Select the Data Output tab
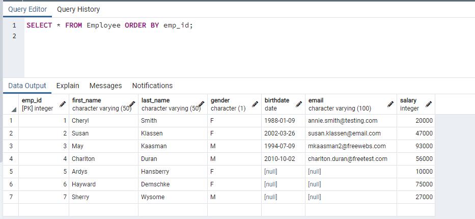The width and height of the screenshot is (475, 219). click(x=27, y=86)
